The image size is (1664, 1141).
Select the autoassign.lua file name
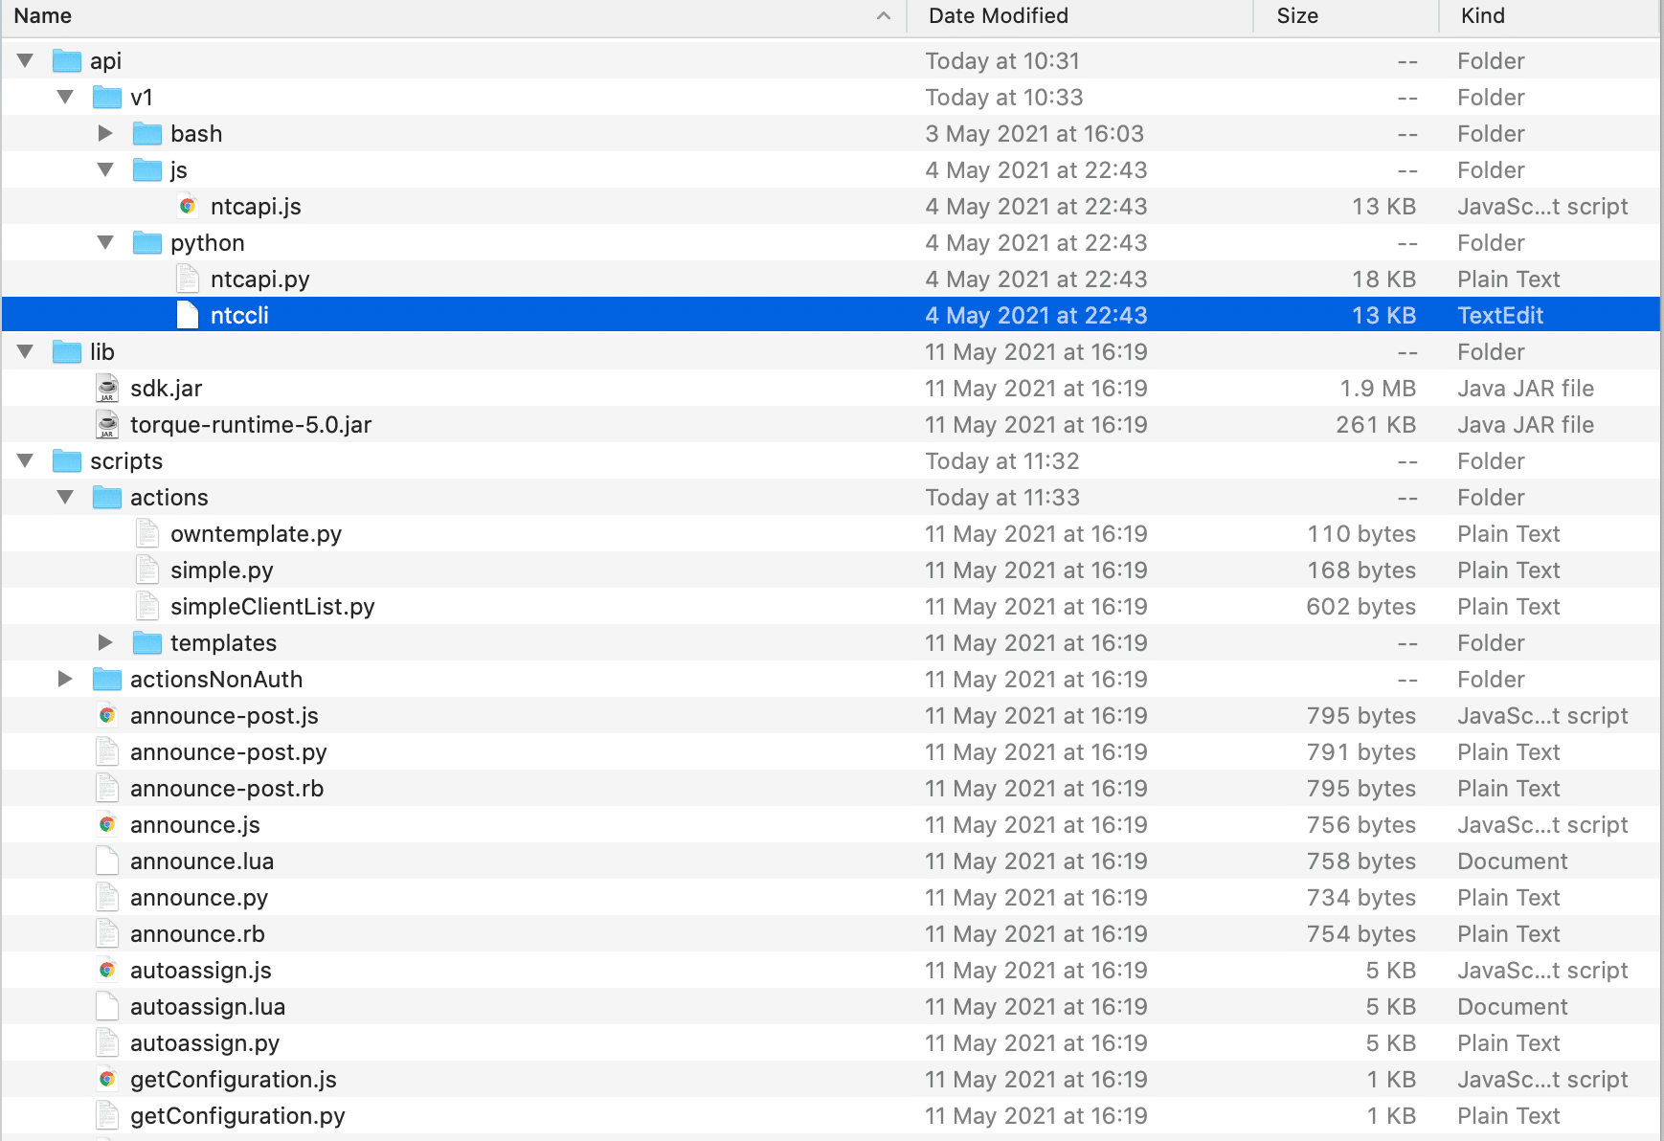208,1007
